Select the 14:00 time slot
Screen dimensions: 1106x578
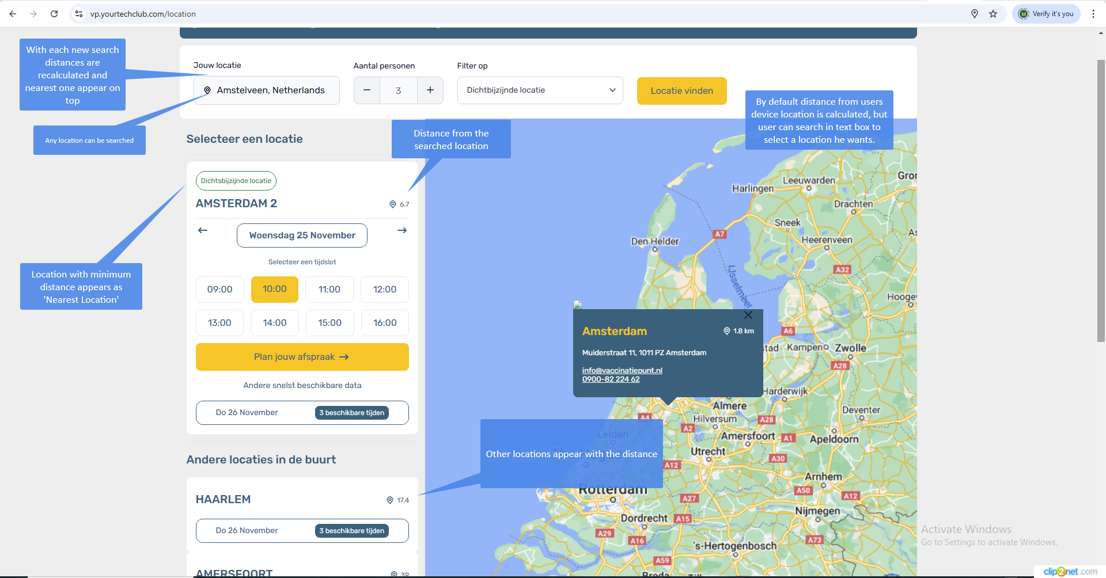click(275, 323)
